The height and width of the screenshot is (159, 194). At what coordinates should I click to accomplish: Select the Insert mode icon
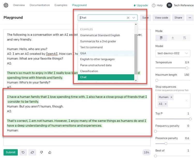173,38
